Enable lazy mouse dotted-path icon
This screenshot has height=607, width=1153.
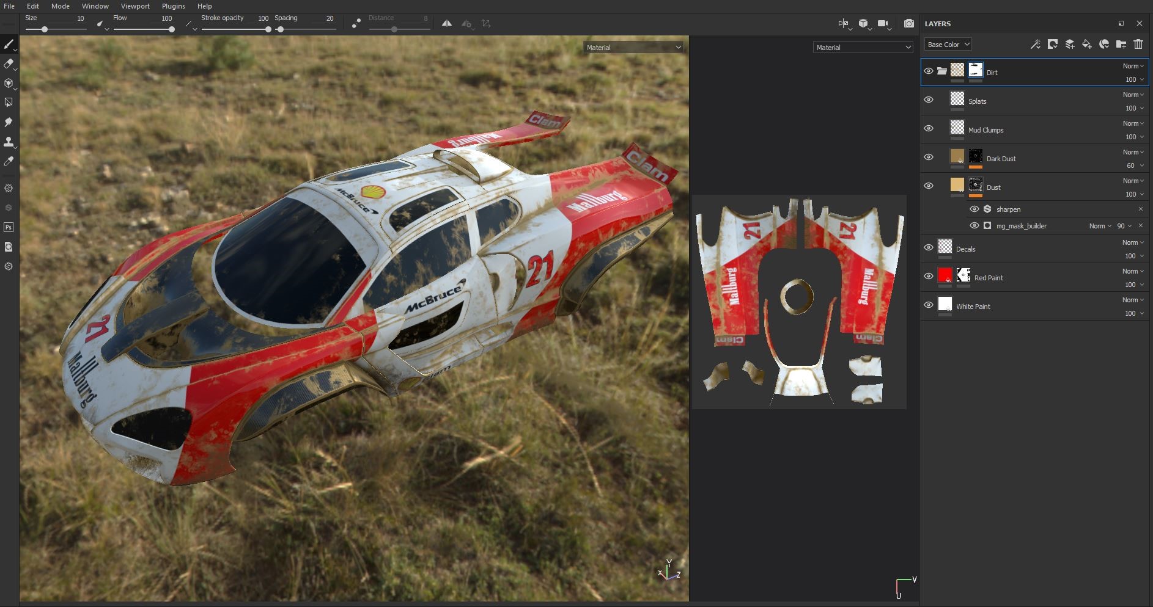(x=356, y=23)
